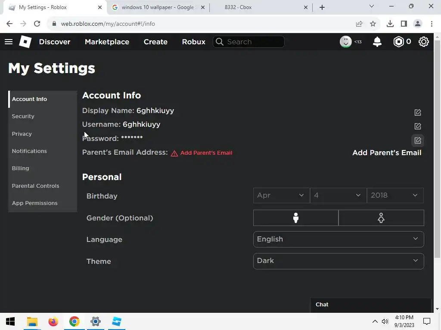The width and height of the screenshot is (441, 330).
Task: Open the notifications bell
Action: [x=377, y=42]
